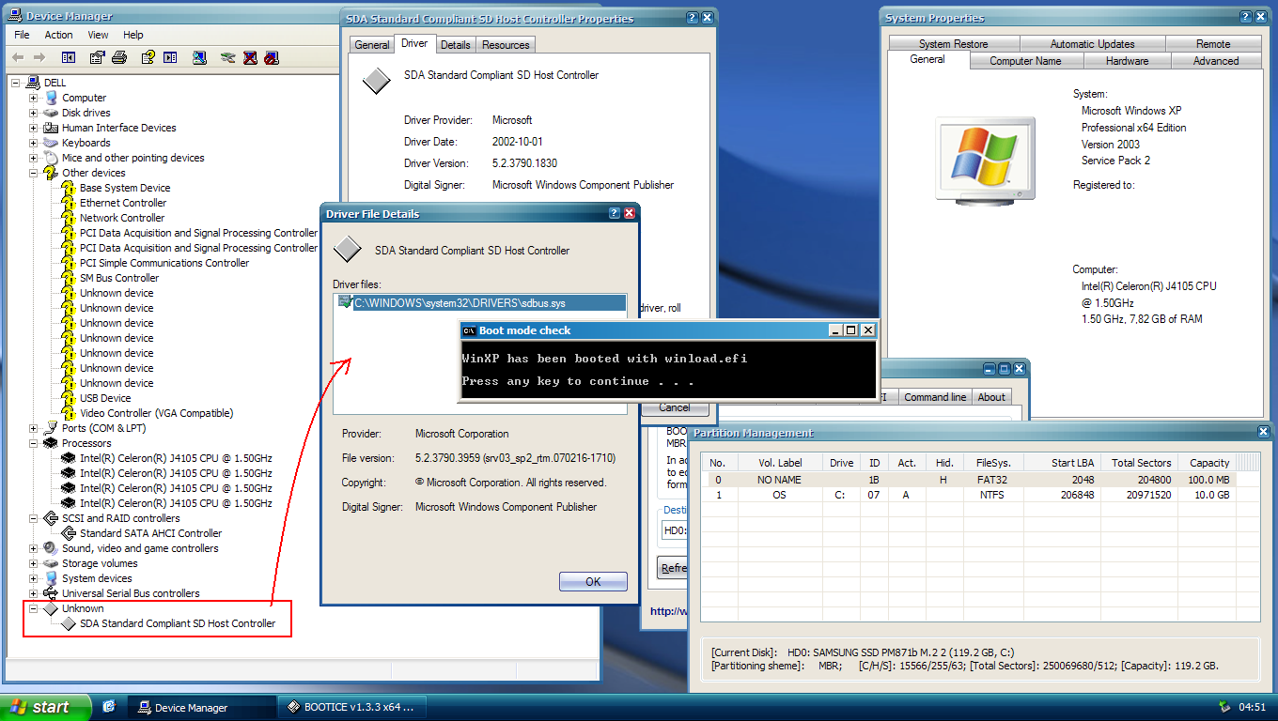Click the Sound, video and game controllers icon
This screenshot has width=1278, height=721.
pyautogui.click(x=51, y=548)
